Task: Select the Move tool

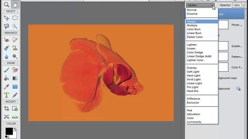Action: click(x=7, y=18)
